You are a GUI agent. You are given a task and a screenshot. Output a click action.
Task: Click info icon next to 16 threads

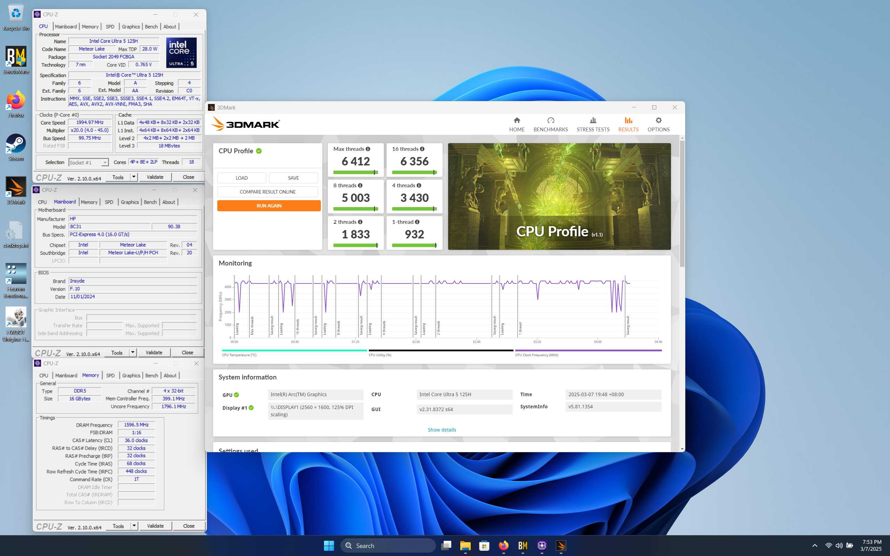(x=422, y=149)
